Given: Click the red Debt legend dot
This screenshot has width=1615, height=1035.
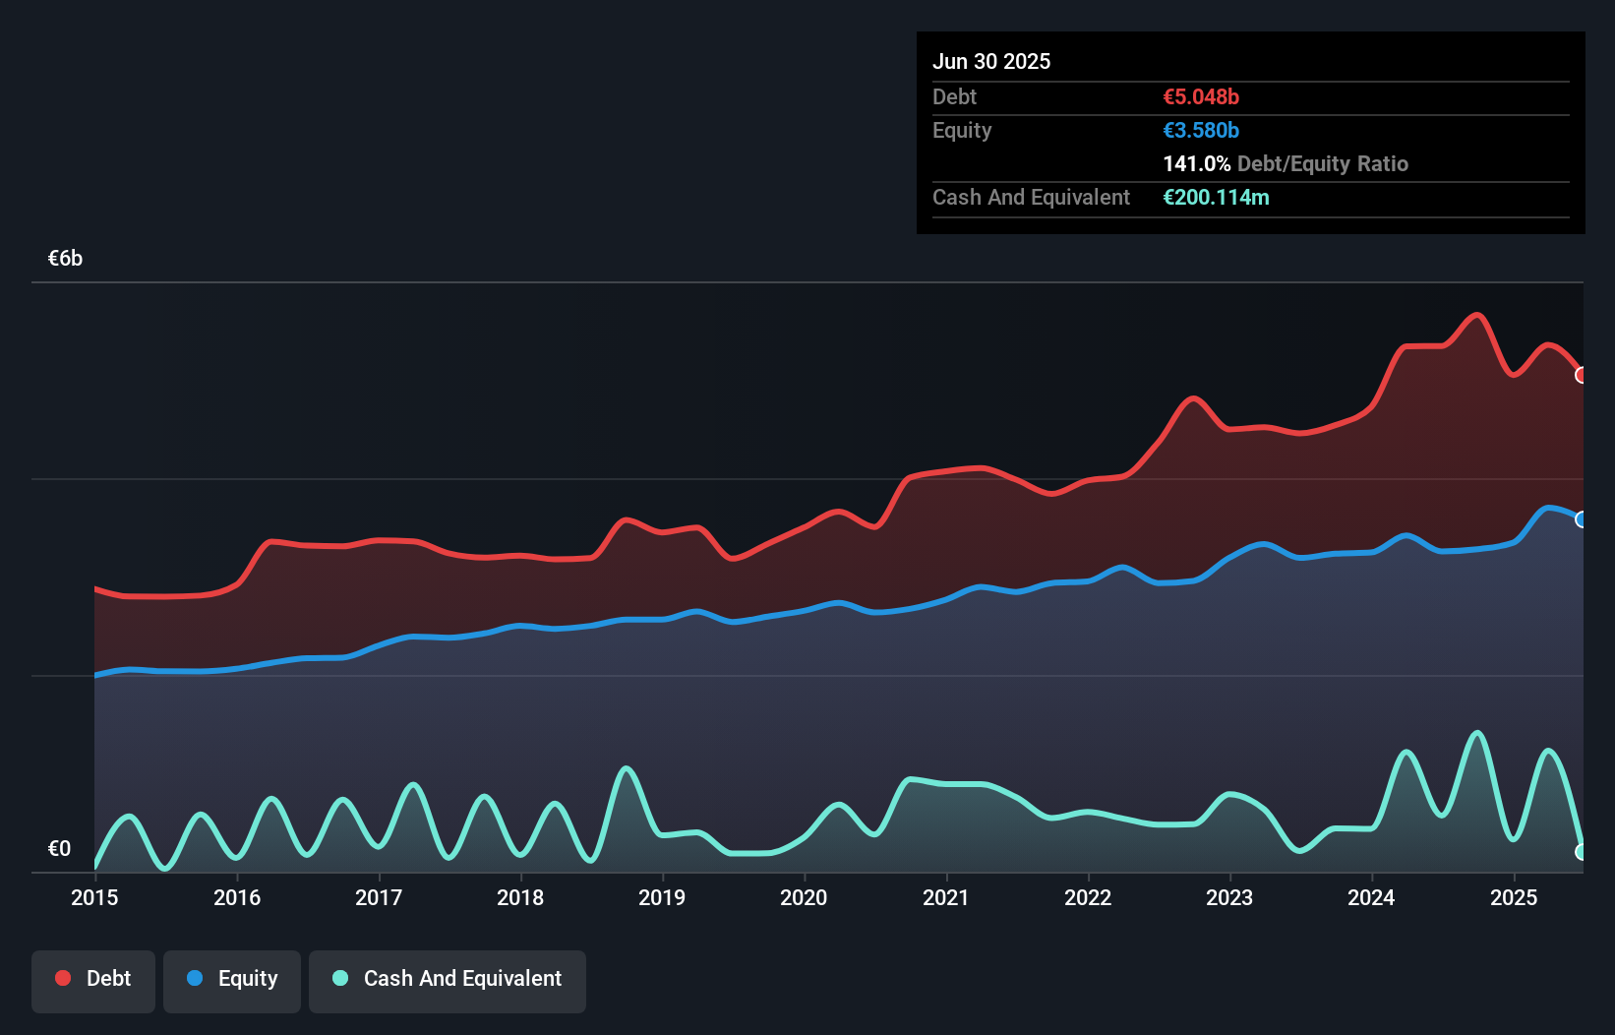Looking at the screenshot, I should click(63, 978).
